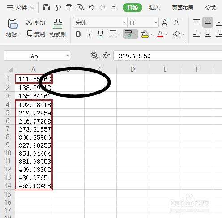Image resolution: width=222 pixels, height=218 pixels.
Task: Switch to the 公式 tab
Action: 210,8
